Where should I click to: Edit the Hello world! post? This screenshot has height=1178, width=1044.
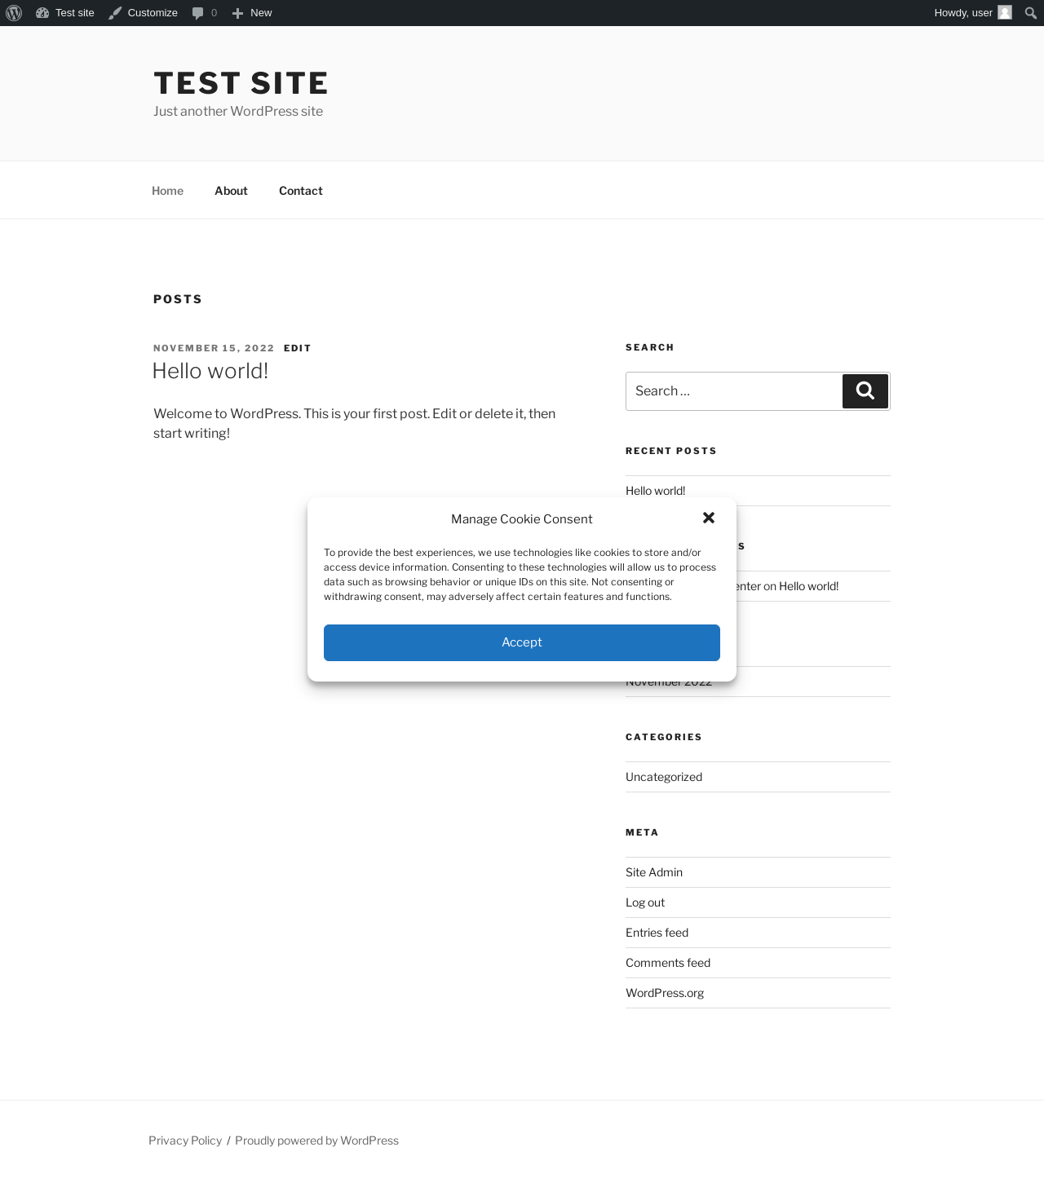[x=298, y=348]
